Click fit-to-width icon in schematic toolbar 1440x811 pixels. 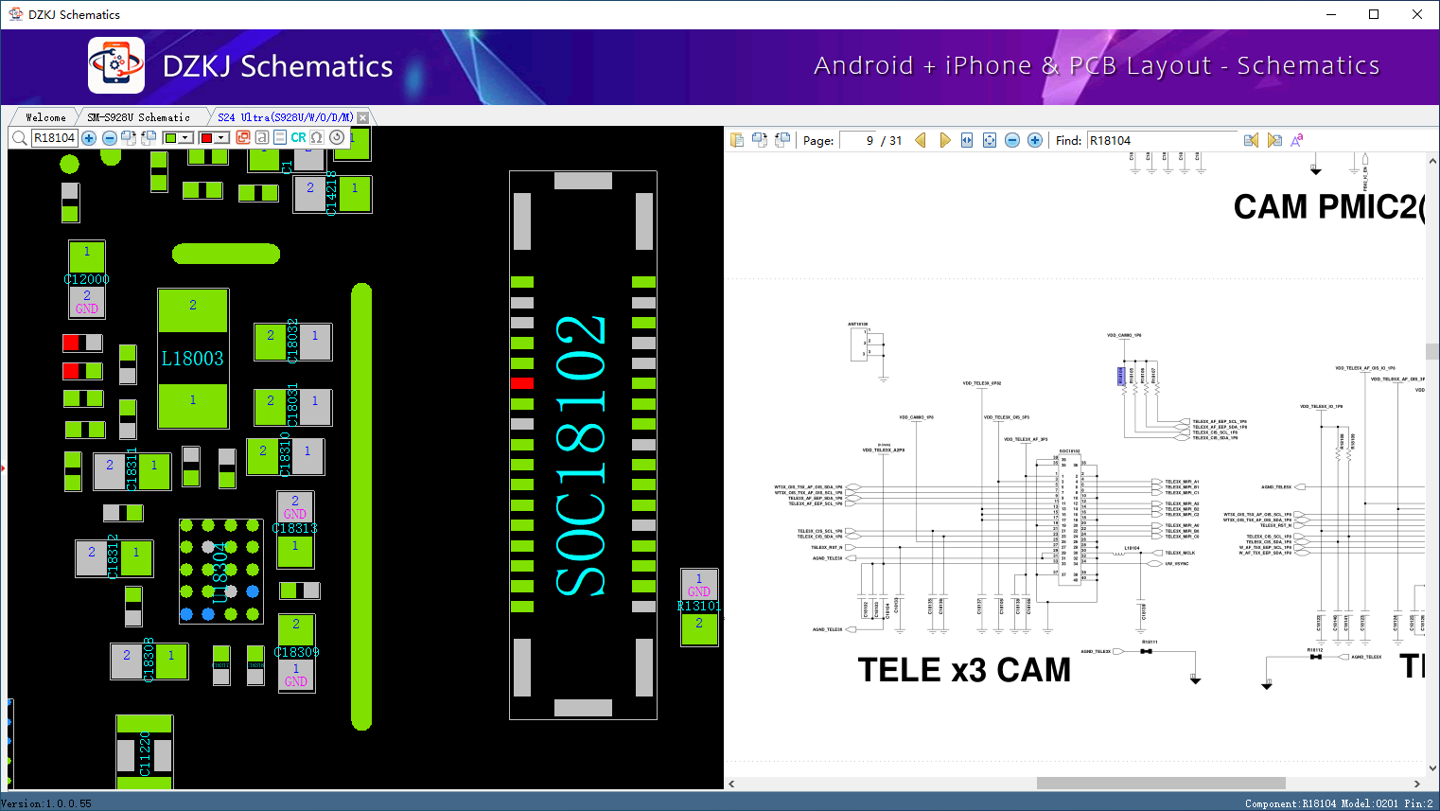coord(967,140)
